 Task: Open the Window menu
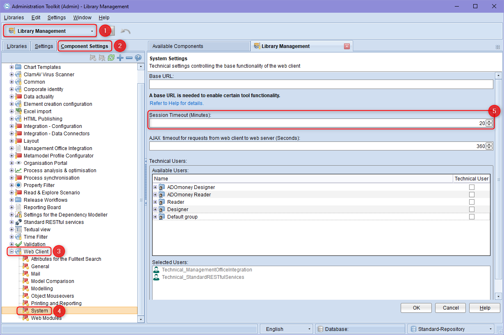(82, 18)
